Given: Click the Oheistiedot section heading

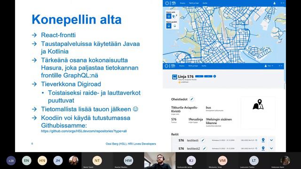Looking at the screenshot, I should pyautogui.click(x=179, y=99).
